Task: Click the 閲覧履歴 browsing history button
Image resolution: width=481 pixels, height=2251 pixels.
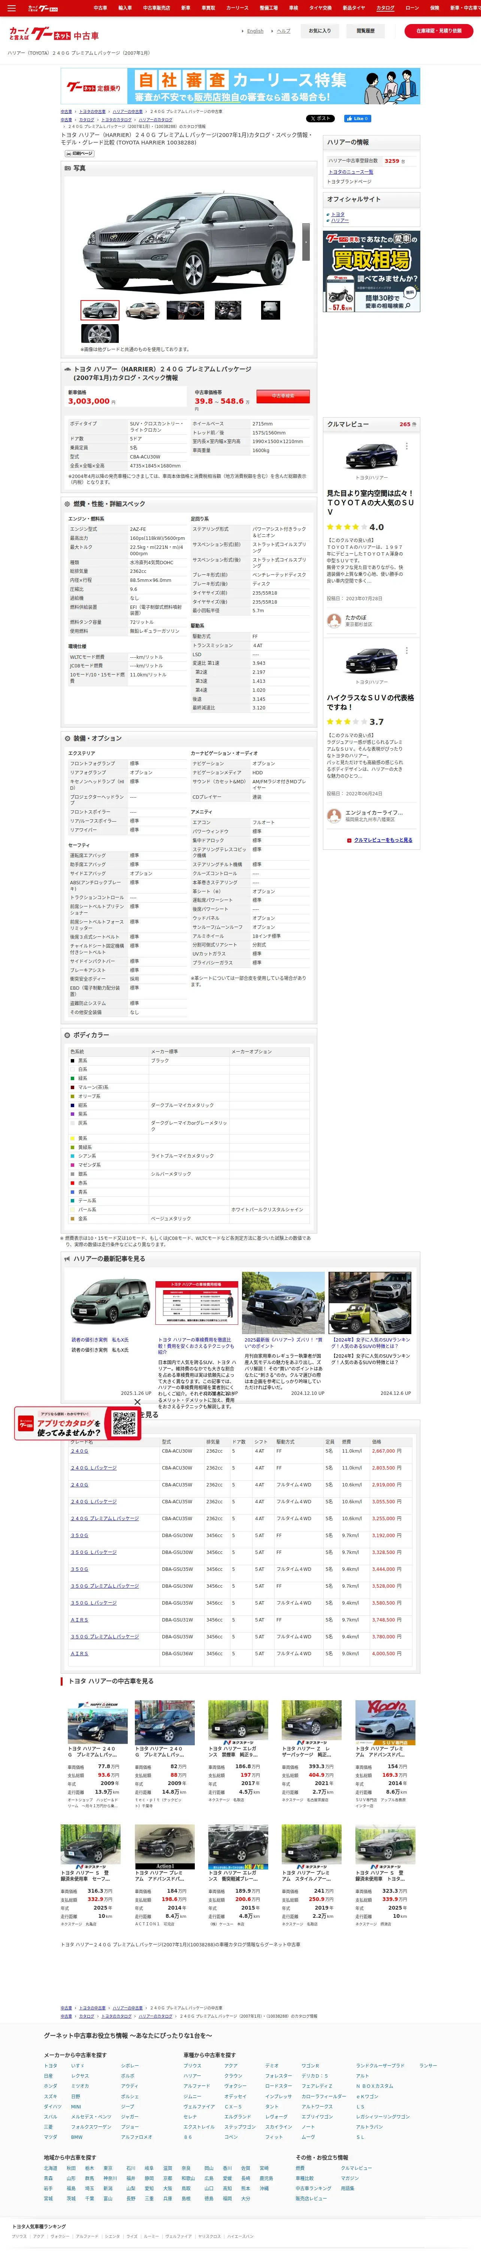Action: 366,32
